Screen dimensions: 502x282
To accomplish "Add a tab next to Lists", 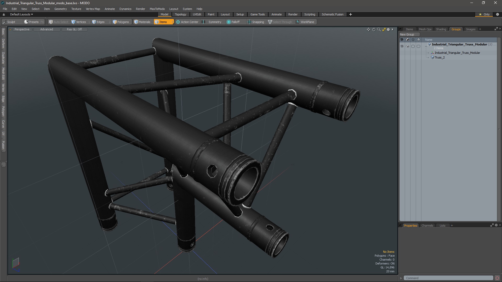I will 452,226.
